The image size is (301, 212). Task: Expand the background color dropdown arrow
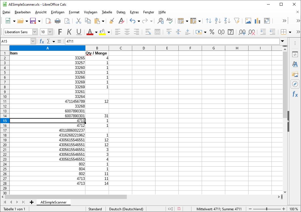click(109, 32)
